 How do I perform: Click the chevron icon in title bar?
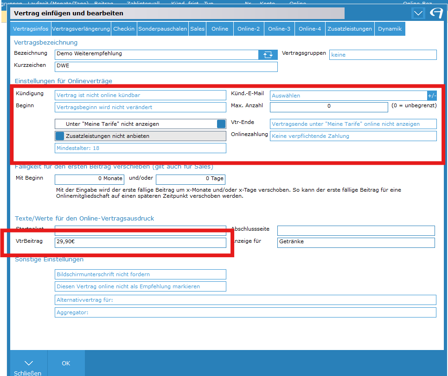coord(418,13)
